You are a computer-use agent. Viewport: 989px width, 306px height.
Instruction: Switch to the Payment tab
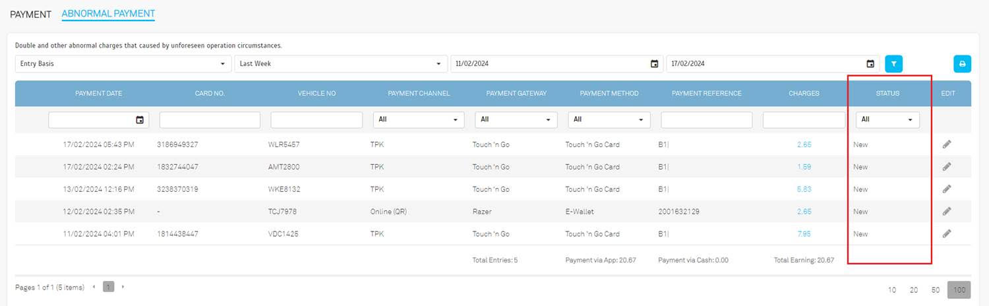30,14
